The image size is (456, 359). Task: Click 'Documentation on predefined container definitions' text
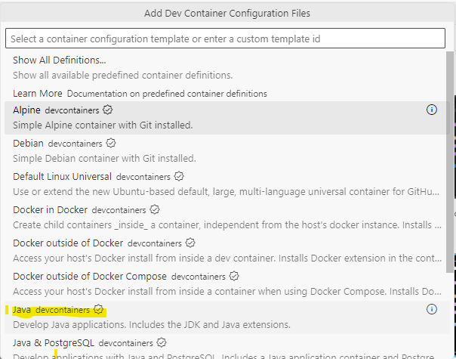[x=167, y=94]
